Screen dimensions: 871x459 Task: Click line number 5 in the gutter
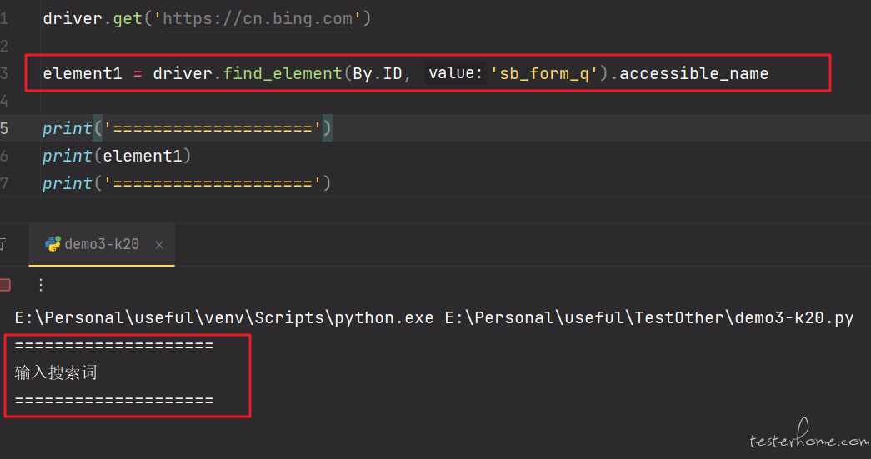point(4,129)
